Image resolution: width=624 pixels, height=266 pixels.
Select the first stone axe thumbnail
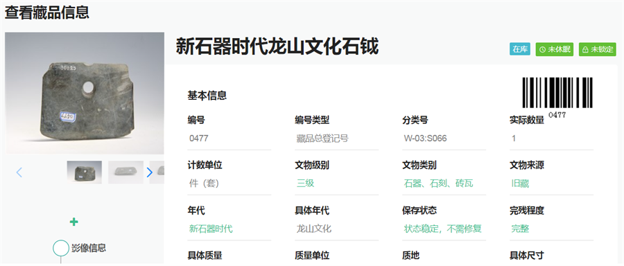85,172
